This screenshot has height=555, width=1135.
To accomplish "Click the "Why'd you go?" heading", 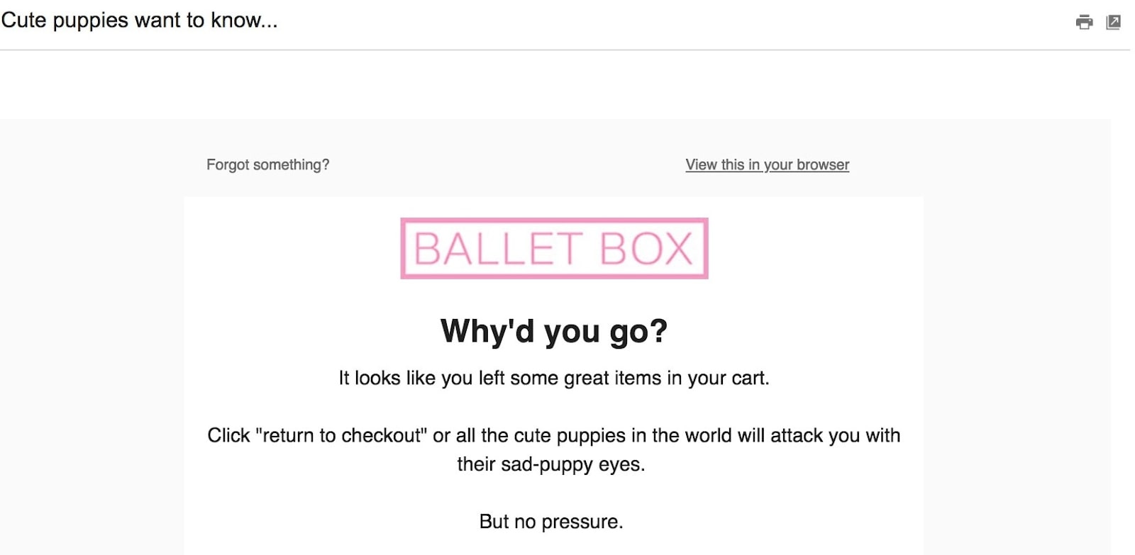I will pos(554,331).
